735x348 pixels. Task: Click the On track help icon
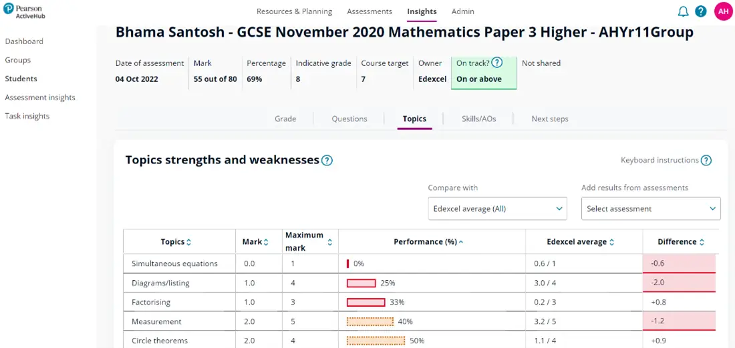(x=496, y=63)
